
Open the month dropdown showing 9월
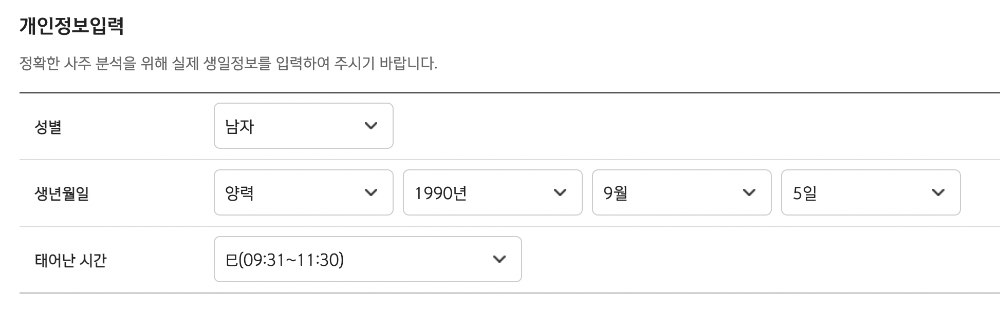(x=681, y=192)
